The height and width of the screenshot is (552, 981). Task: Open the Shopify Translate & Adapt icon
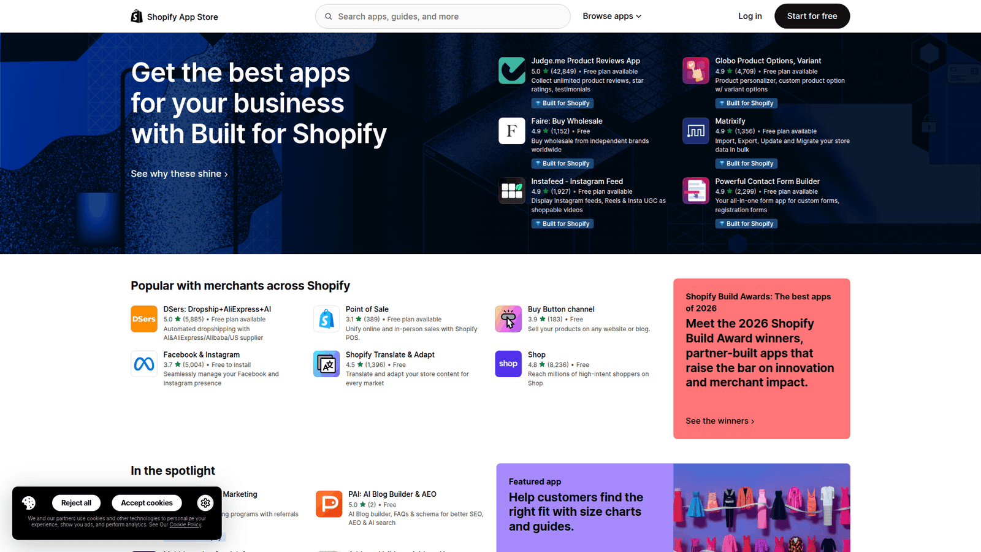(x=326, y=364)
